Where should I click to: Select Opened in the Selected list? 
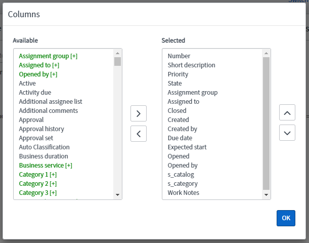pos(179,156)
